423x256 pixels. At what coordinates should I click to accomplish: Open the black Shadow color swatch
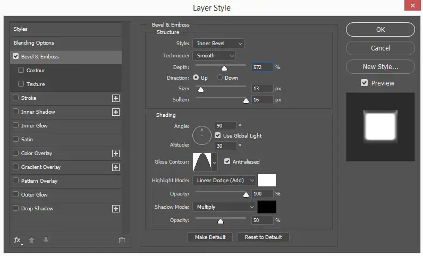pos(267,207)
